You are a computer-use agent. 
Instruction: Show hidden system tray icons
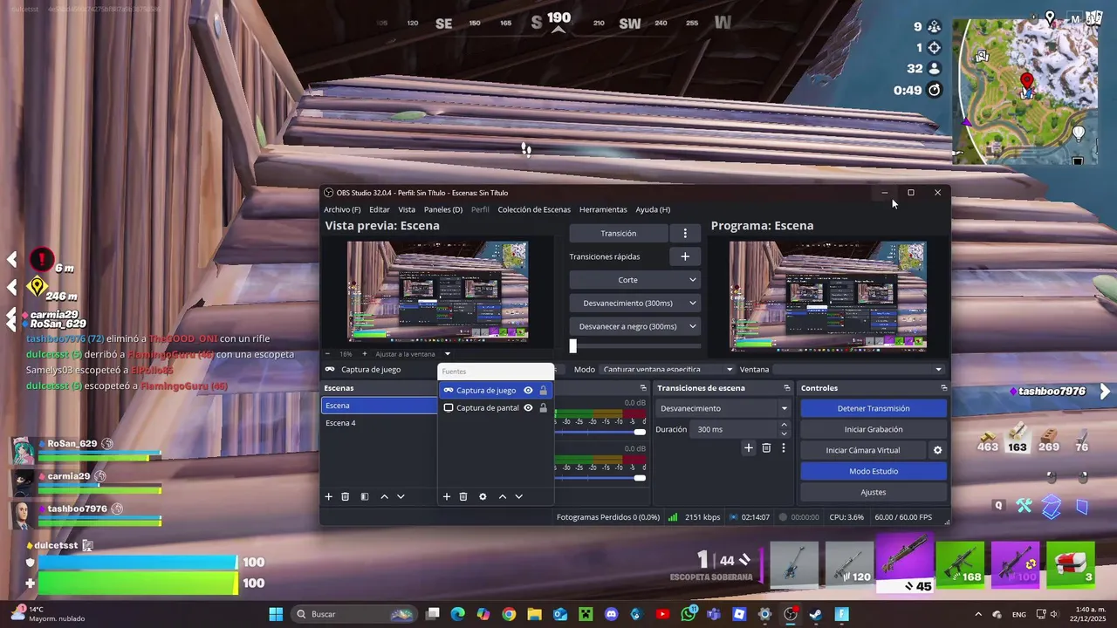977,614
